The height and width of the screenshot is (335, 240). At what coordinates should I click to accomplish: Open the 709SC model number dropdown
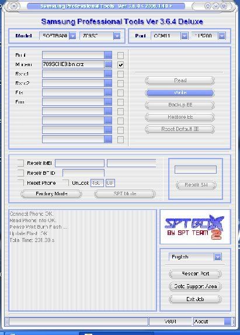coord(117,36)
